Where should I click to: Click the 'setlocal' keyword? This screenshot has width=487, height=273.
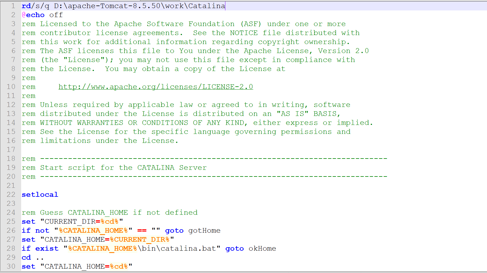coord(40,194)
